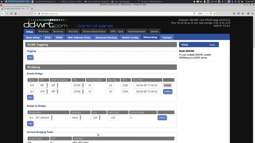The width and height of the screenshot is (255, 143).
Task: Click the notification bell in system tray
Action: point(194,2)
